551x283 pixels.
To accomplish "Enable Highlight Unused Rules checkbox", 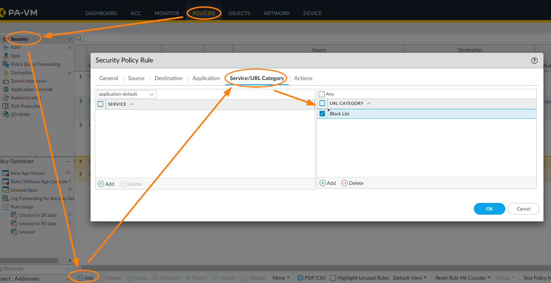I will (x=333, y=278).
